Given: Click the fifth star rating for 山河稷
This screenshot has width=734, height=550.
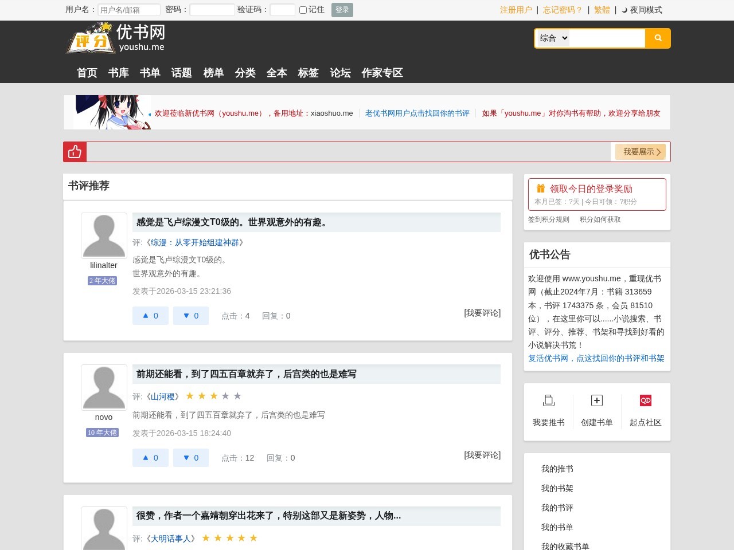Looking at the screenshot, I should point(237,395).
